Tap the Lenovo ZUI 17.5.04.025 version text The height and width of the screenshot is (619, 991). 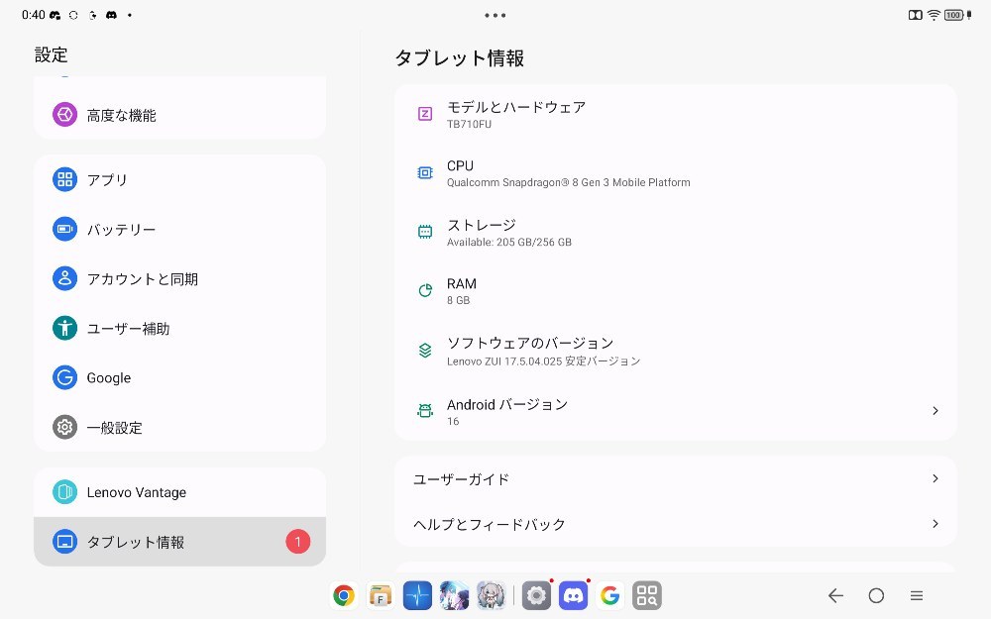tap(543, 361)
